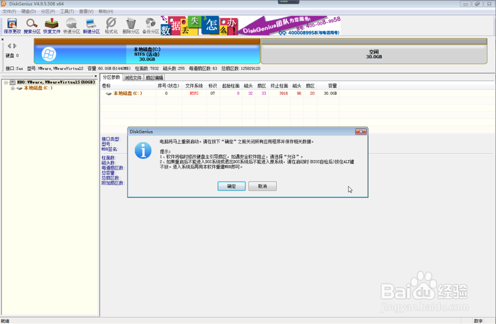This screenshot has width=496, height=324.
Task: Click the 卷标 column header
Action: [128, 86]
